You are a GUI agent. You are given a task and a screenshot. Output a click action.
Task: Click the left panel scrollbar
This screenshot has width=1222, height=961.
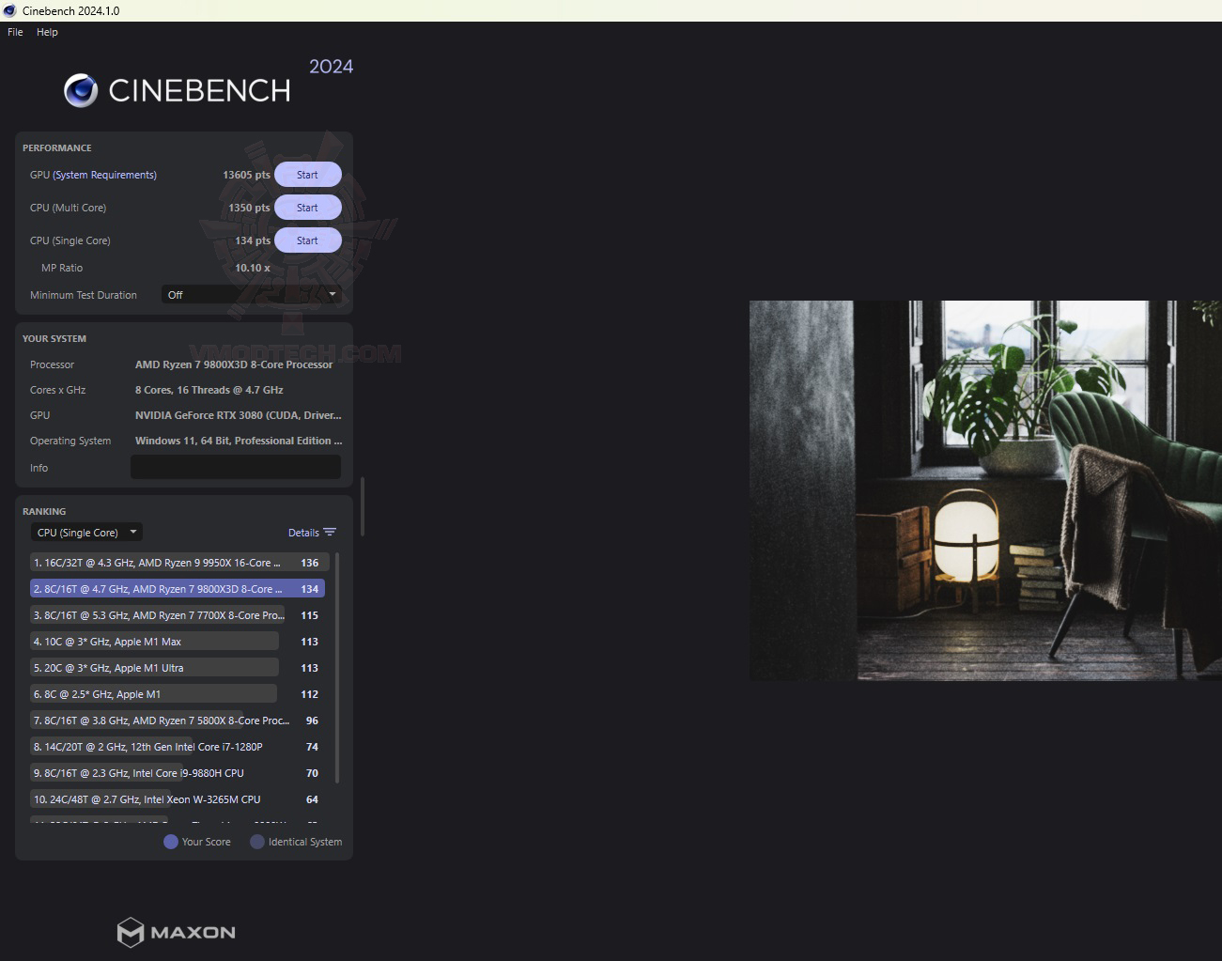tap(363, 506)
